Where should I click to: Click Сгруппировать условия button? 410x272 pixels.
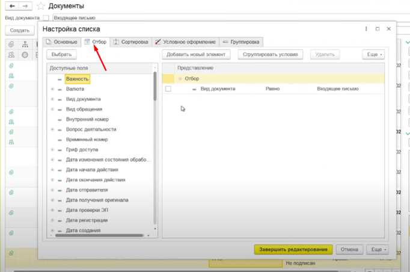pyautogui.click(x=271, y=54)
